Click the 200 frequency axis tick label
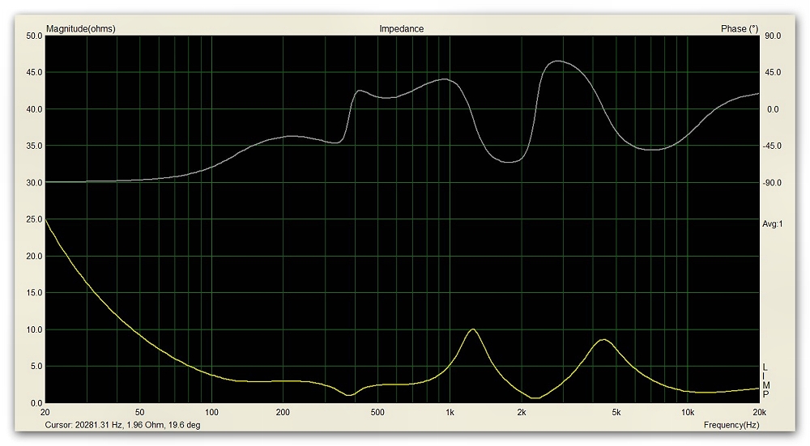 point(283,412)
